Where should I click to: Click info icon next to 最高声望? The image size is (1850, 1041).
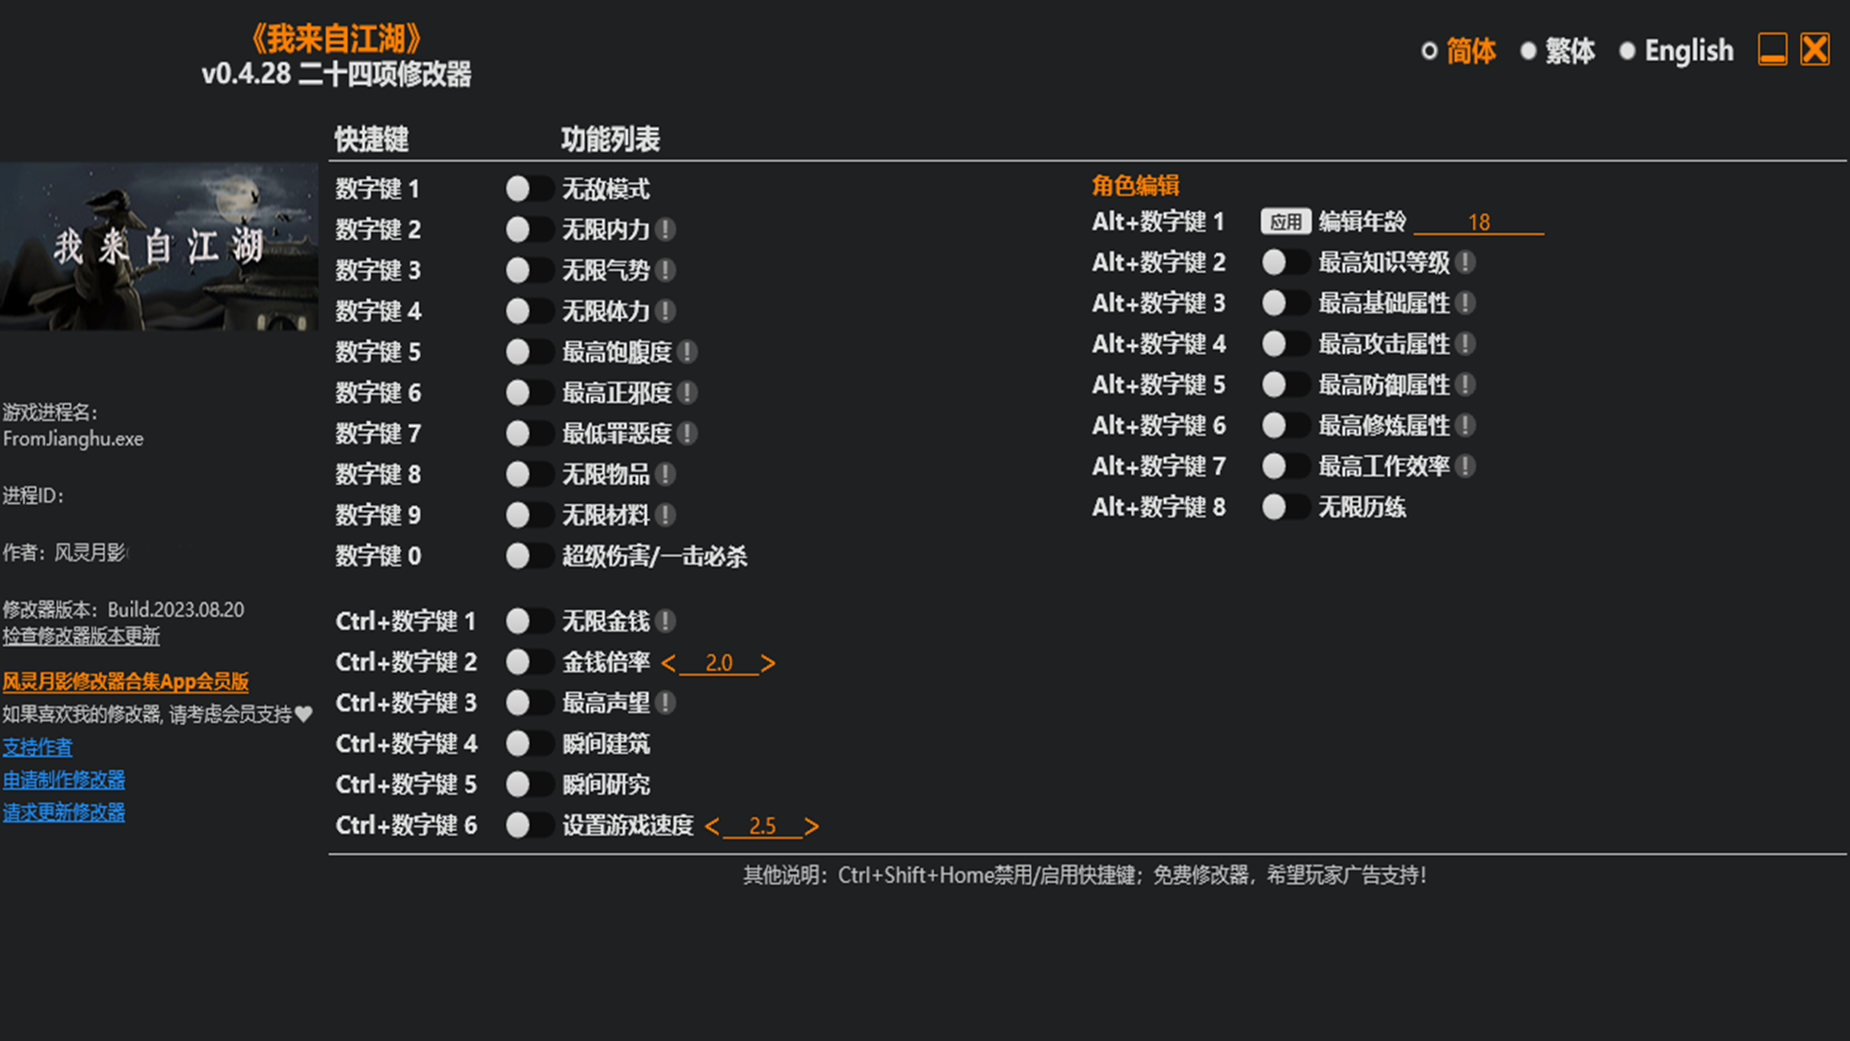pos(666,704)
